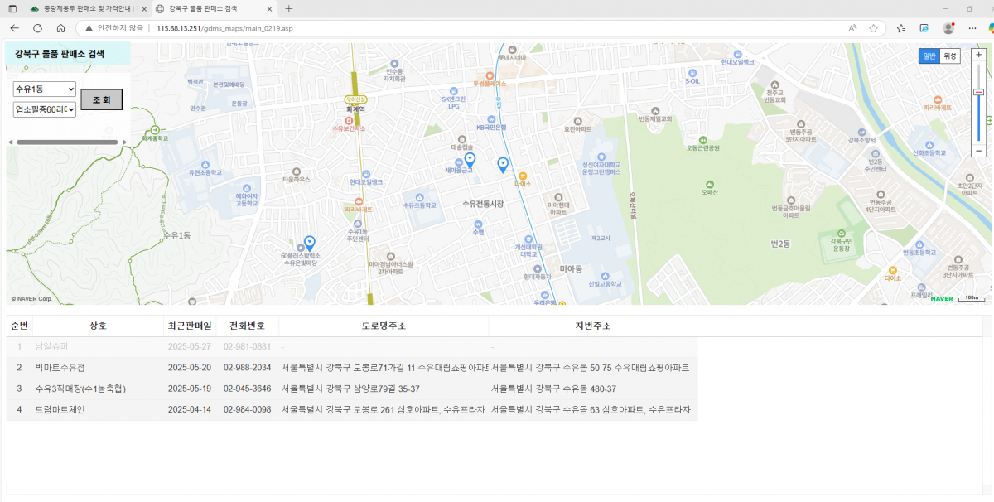Screen dimensions: 994x502
Task: Click the SK엔크린 LPG station icon
Action: click(453, 90)
